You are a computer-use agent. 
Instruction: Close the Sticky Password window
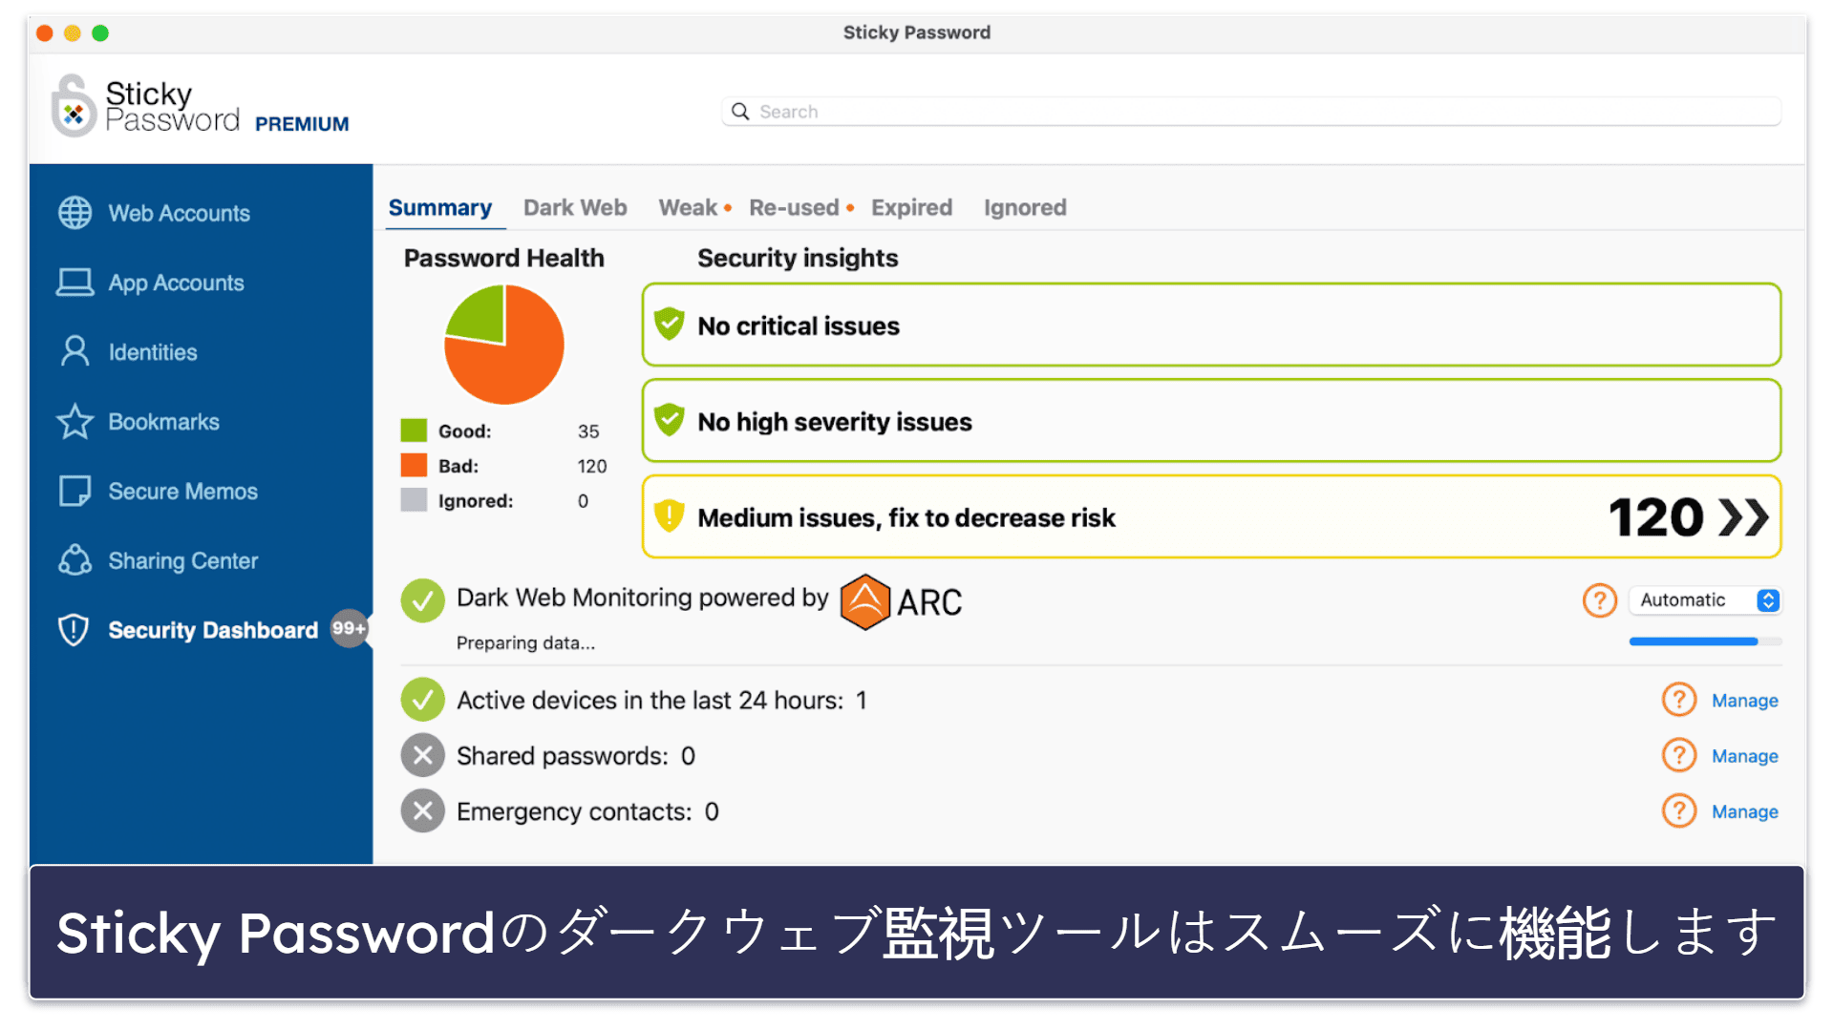point(44,33)
